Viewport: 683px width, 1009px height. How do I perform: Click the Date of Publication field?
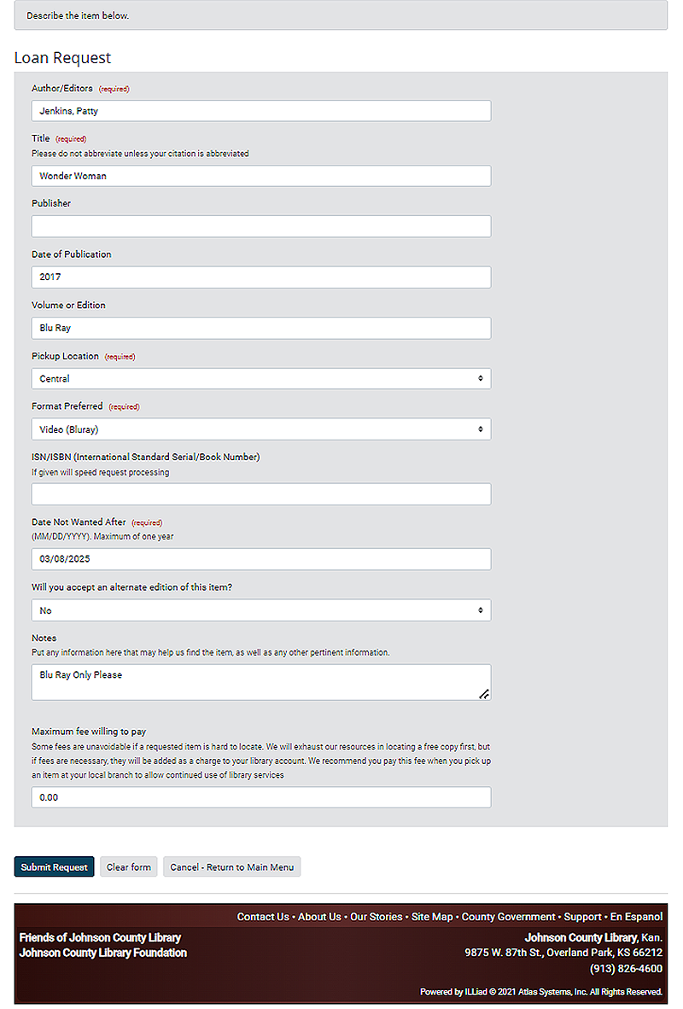(x=260, y=277)
